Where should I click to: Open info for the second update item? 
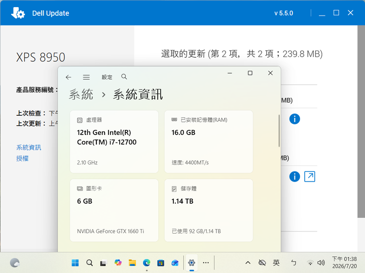pyautogui.click(x=295, y=176)
